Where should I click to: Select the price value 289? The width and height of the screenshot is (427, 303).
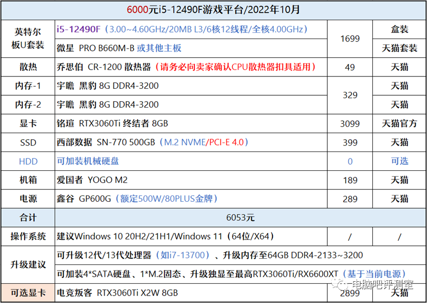[350, 199]
